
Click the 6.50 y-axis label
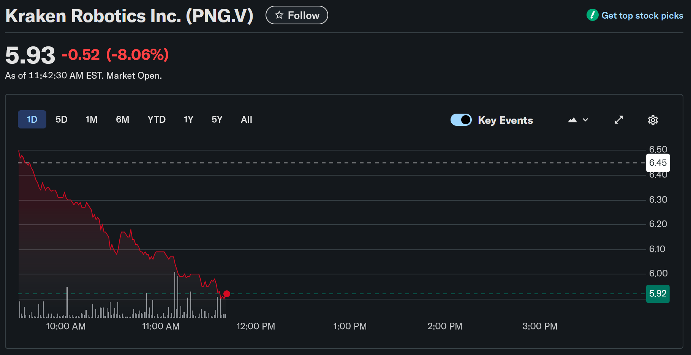[658, 149]
